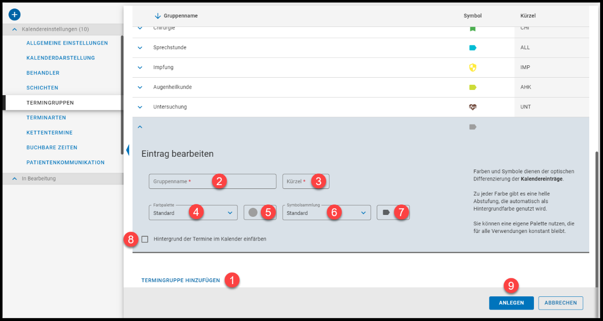Viewport: 603px width, 321px height.
Task: Click Termingruppe hinzufügen link
Action: 180,280
